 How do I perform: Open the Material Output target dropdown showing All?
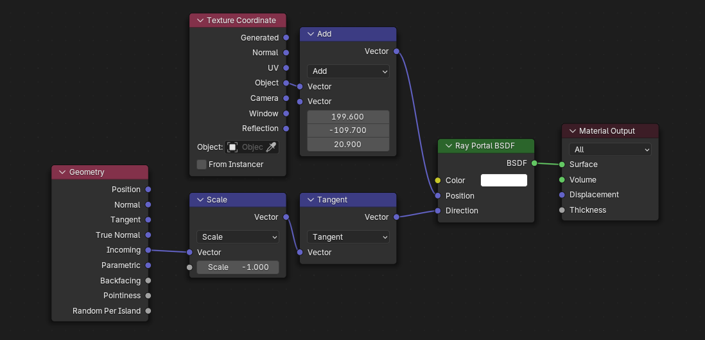point(610,150)
